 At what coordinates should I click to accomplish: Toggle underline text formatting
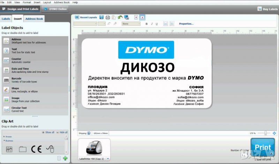click(x=157, y=24)
